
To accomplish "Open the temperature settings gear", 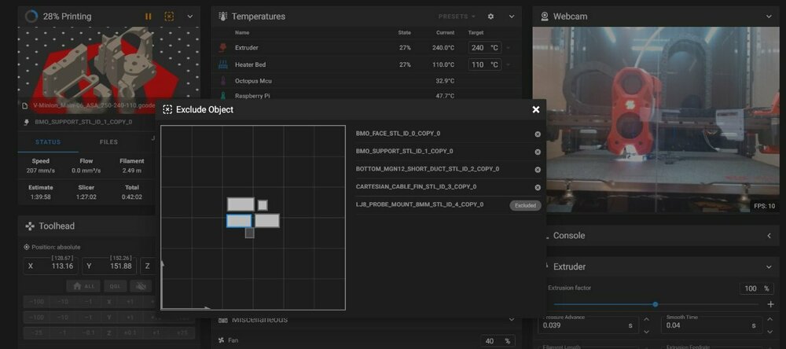I will pos(490,17).
